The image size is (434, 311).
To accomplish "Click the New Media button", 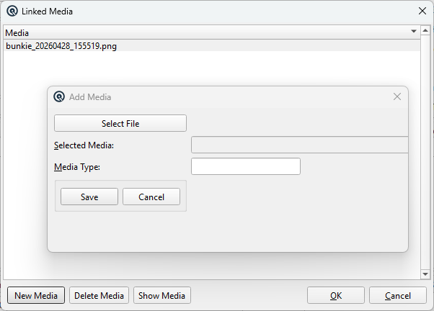I will click(x=36, y=295).
